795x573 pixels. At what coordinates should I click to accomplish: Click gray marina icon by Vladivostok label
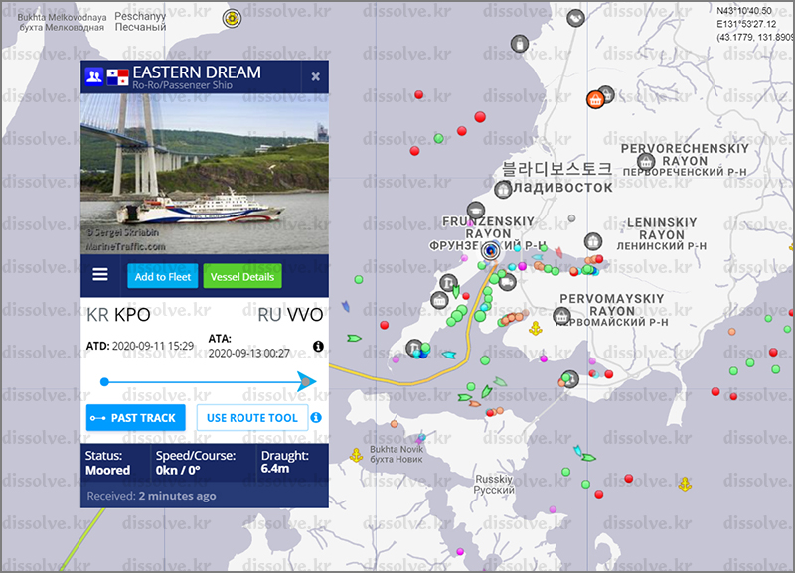tap(503, 190)
